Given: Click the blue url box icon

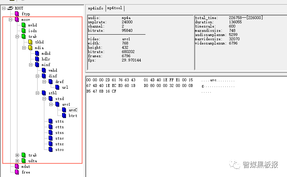Looking at the screenshot, I should (57, 87).
